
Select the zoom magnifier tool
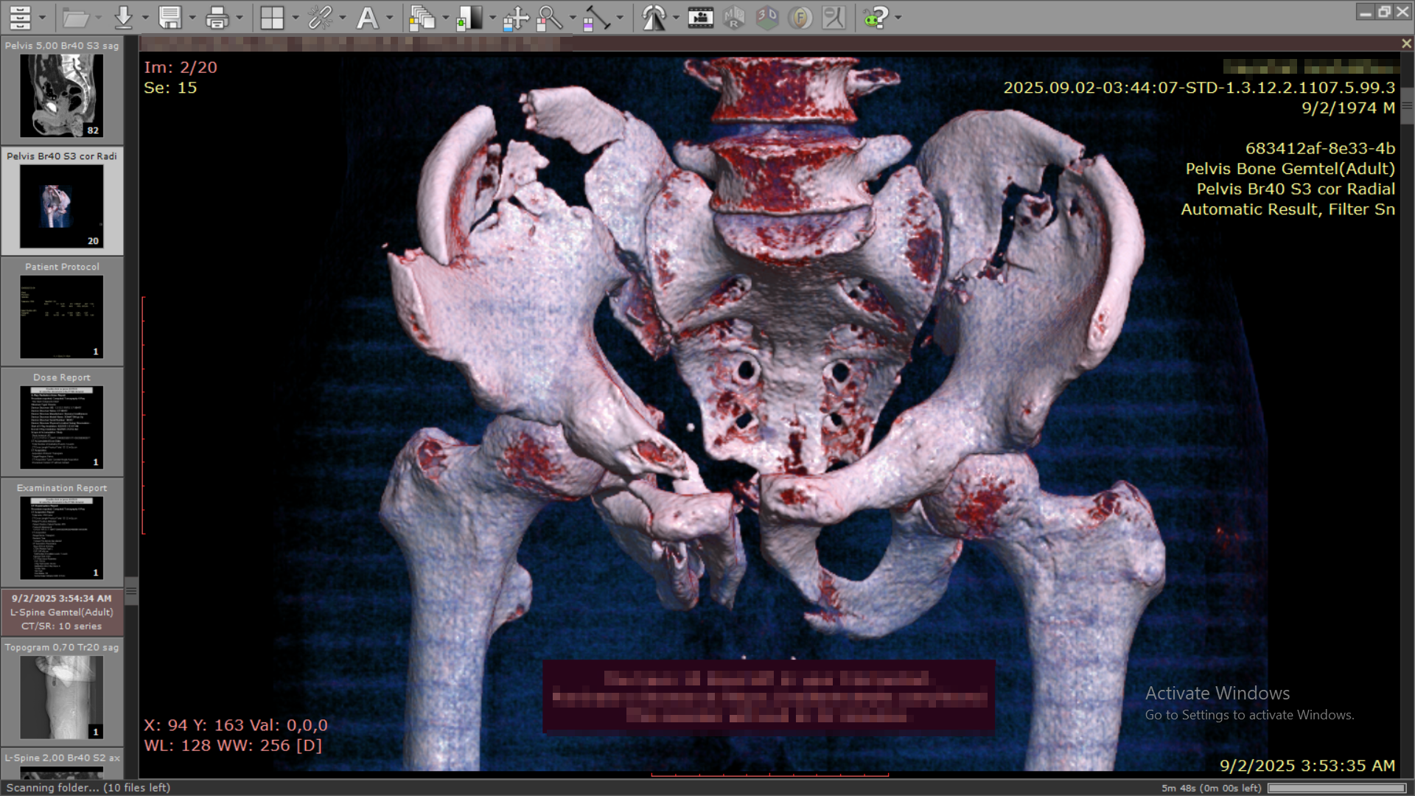point(549,17)
